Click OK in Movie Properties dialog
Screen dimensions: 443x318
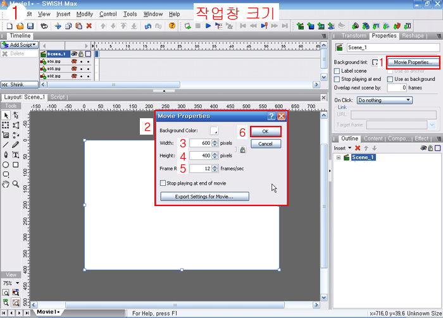pos(265,131)
